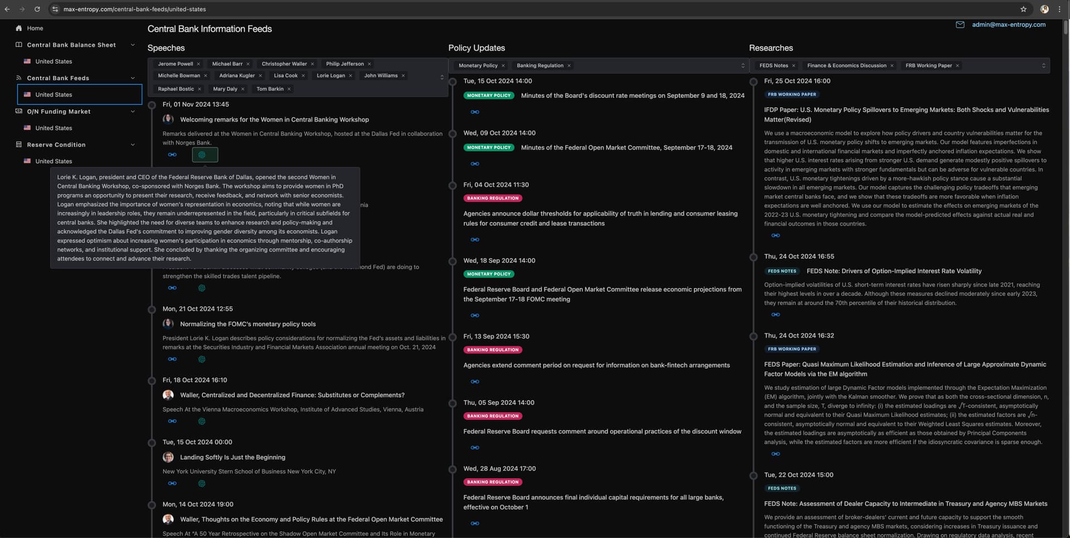Select United States under O/N Funding Market
This screenshot has height=538, width=1070.
pos(54,128)
